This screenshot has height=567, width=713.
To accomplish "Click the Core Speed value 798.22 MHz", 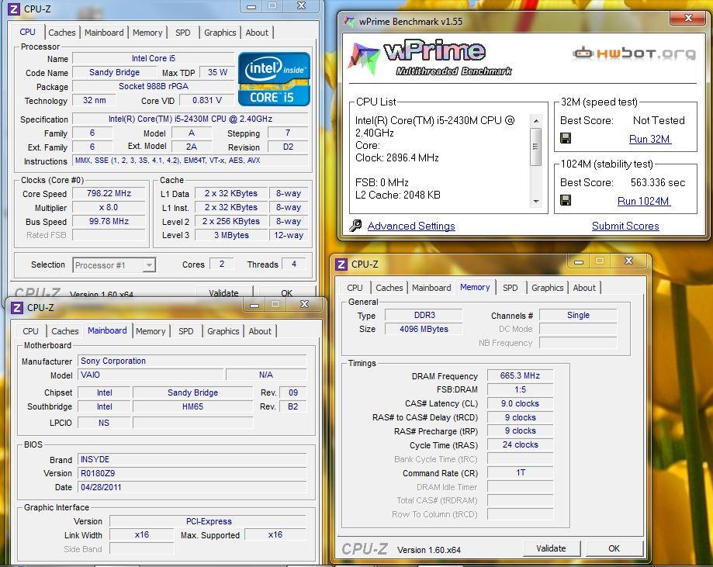I will [109, 193].
